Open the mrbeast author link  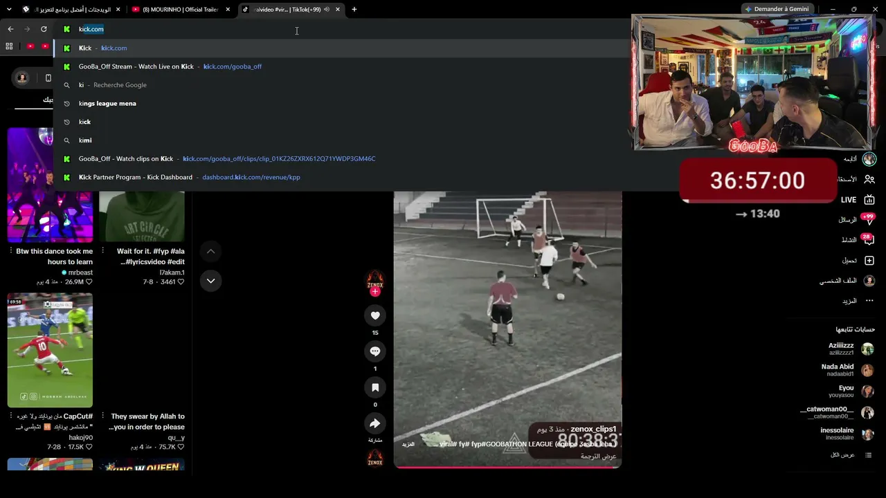(x=80, y=273)
